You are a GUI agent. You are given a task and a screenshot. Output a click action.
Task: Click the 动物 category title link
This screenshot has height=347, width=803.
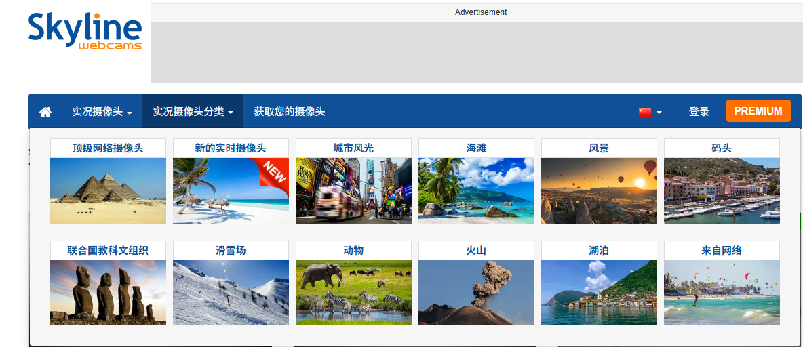tap(353, 251)
